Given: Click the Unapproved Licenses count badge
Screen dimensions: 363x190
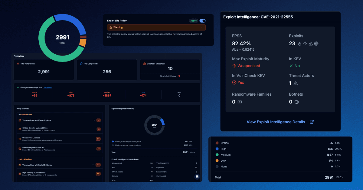Looking at the screenshot, I should tap(98, 139).
